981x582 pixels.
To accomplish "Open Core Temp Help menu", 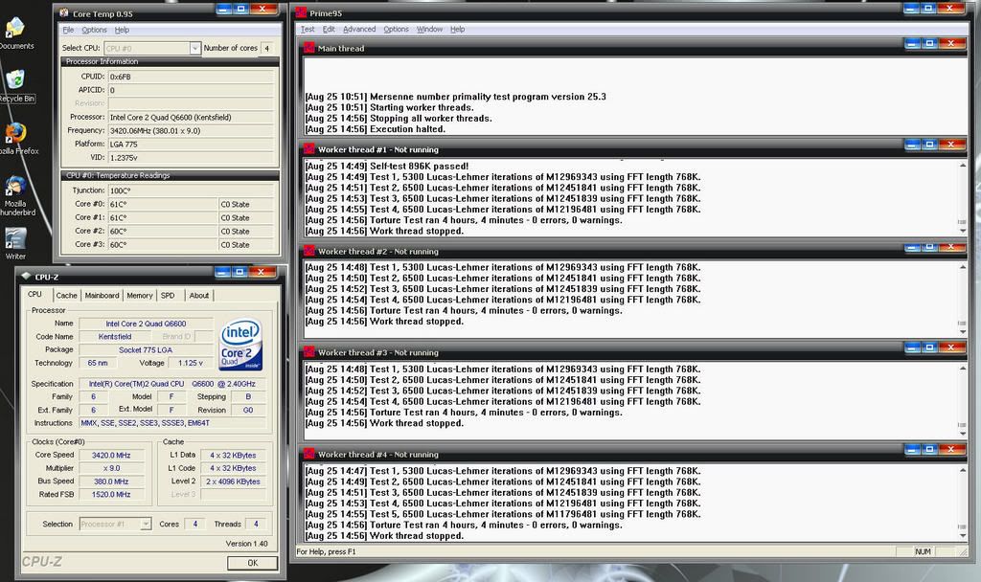I will [122, 30].
